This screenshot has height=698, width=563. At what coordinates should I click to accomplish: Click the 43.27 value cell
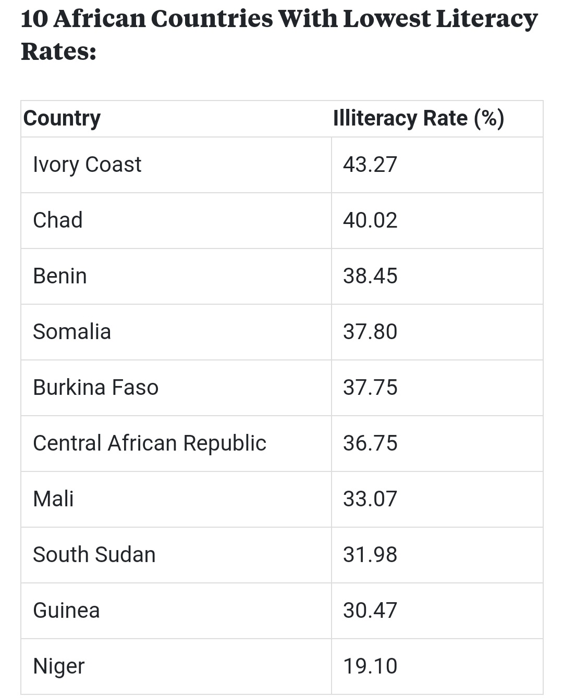[x=370, y=165]
